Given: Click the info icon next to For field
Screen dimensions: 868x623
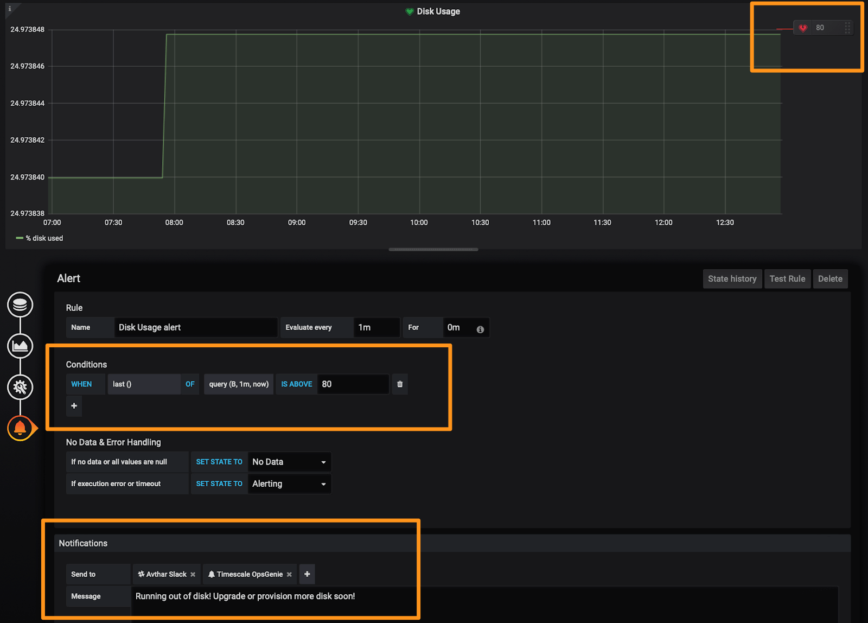Looking at the screenshot, I should [x=480, y=329].
